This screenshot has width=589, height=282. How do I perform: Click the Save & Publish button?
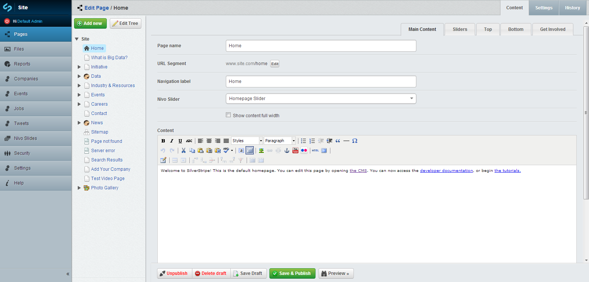(292, 273)
